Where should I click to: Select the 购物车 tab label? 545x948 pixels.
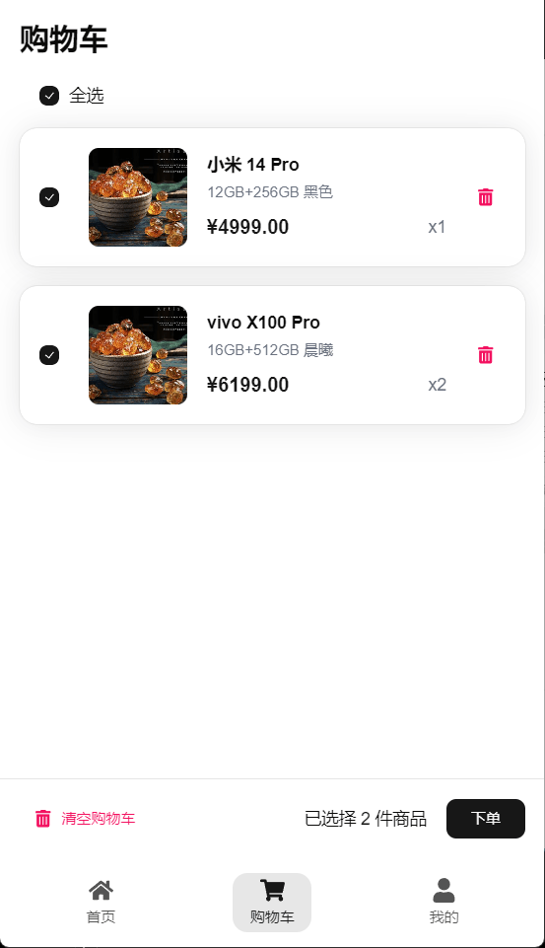[x=272, y=916]
